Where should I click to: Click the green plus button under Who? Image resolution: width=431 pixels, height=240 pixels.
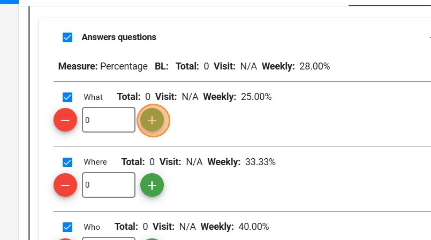[152, 238]
